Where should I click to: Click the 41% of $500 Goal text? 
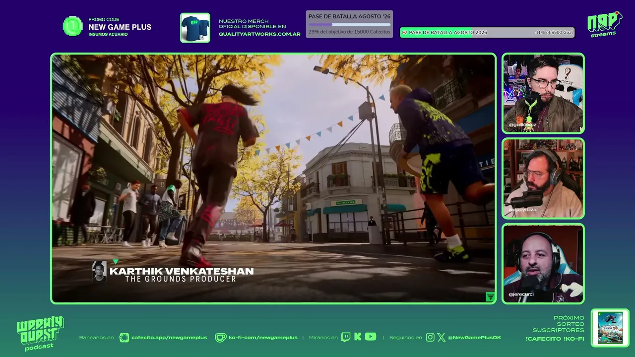[554, 32]
